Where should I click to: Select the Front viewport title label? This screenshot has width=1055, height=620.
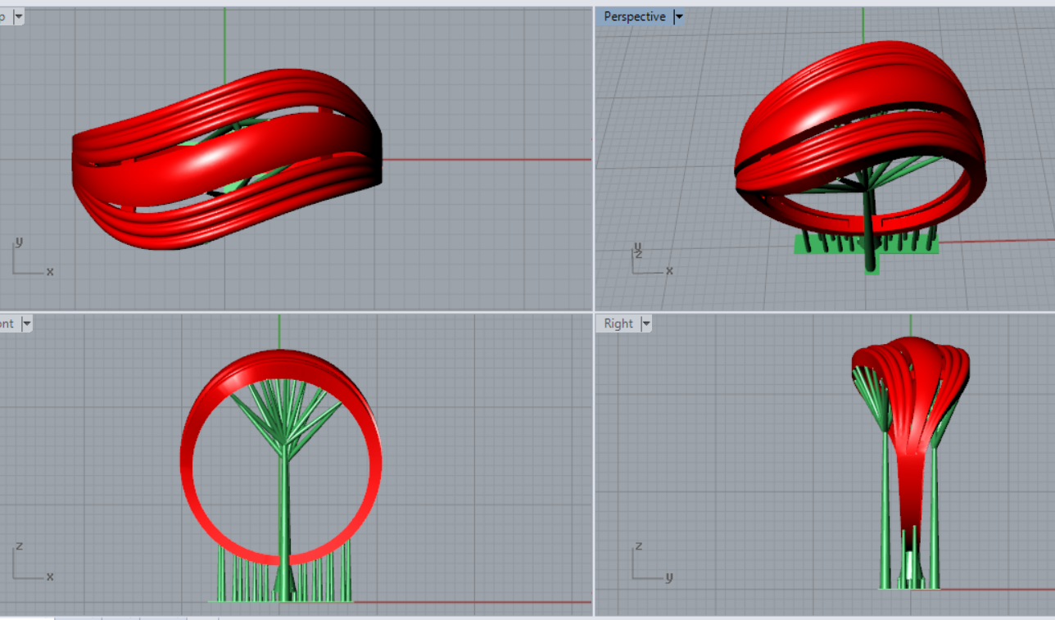coord(7,324)
